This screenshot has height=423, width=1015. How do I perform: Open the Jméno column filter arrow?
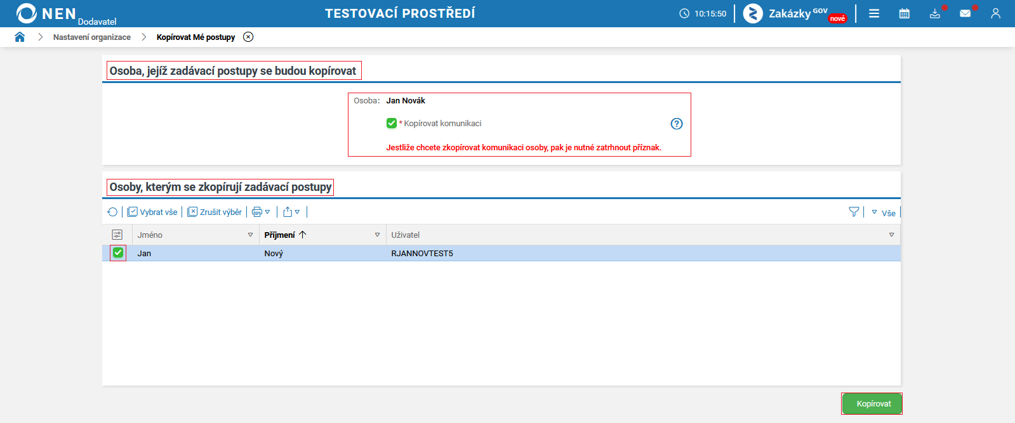coord(250,235)
